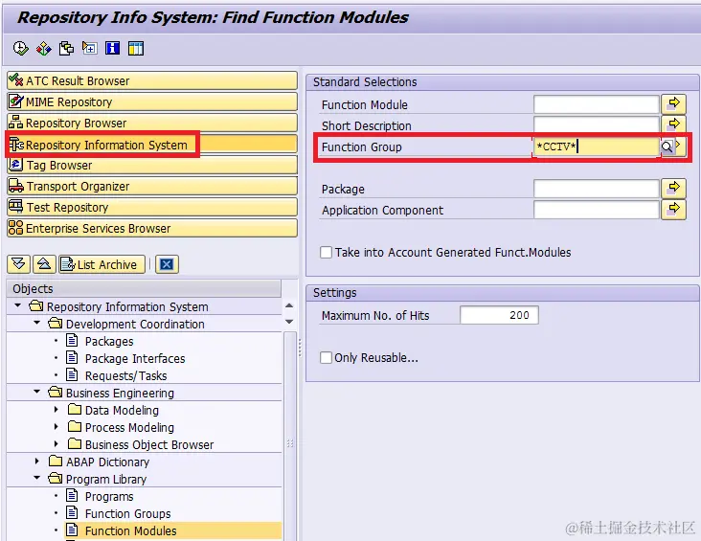Open the ATC Result Browser

(152, 81)
